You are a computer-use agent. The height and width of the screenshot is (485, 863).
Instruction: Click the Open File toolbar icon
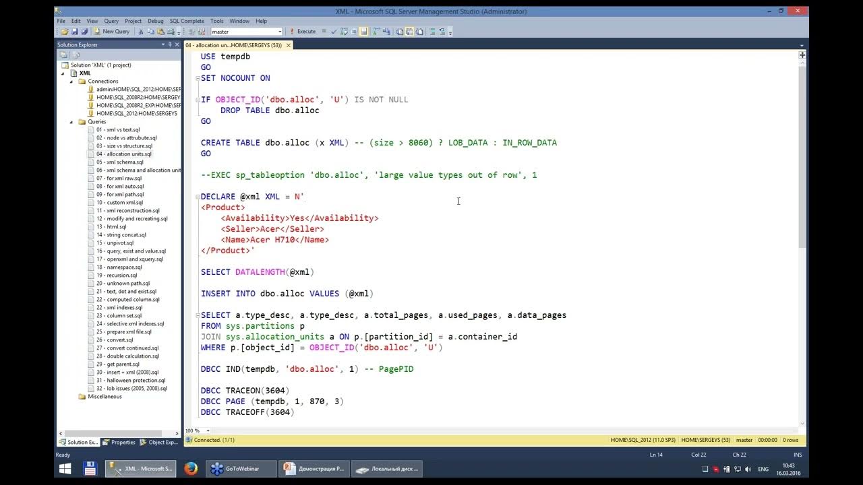pos(65,32)
